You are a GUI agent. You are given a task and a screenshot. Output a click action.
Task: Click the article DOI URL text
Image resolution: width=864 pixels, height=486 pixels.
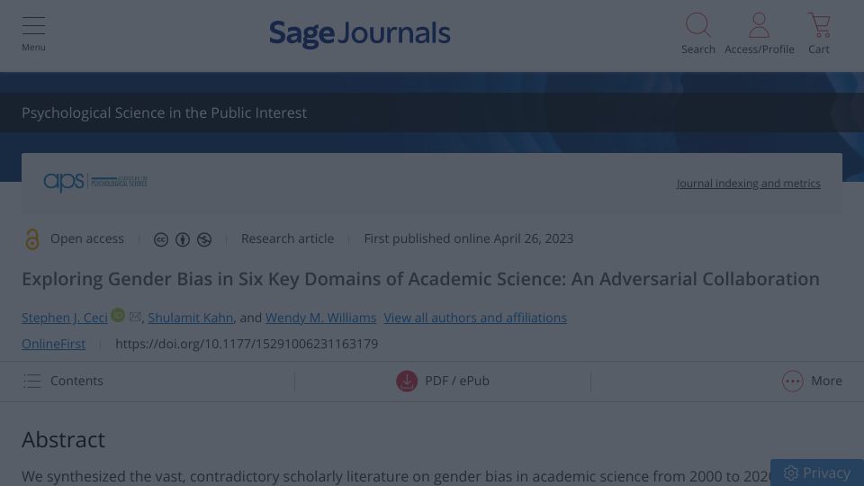[247, 344]
